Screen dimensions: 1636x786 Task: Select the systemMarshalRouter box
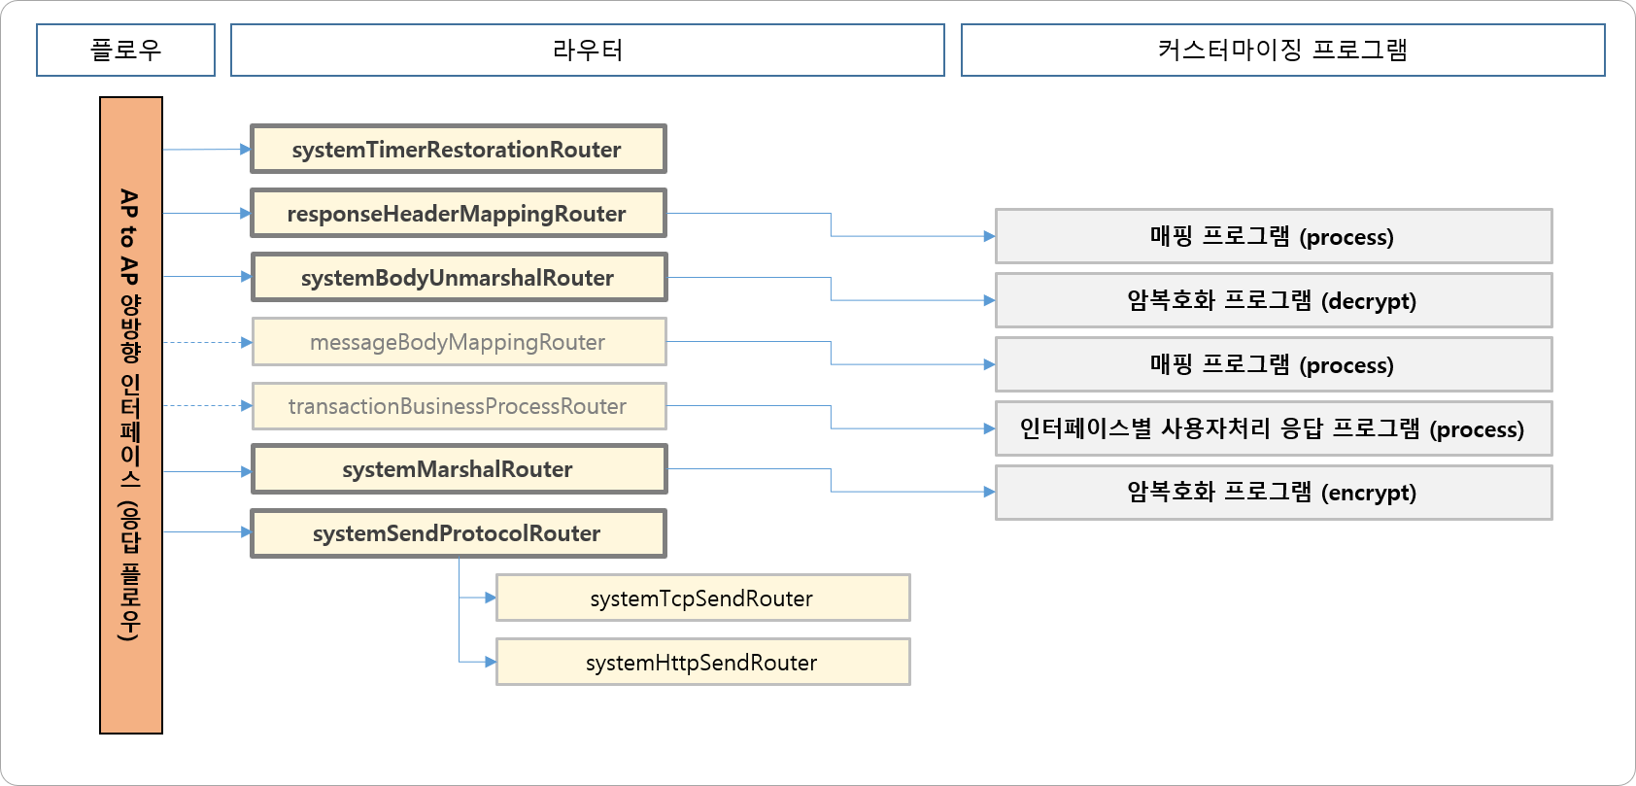(459, 468)
